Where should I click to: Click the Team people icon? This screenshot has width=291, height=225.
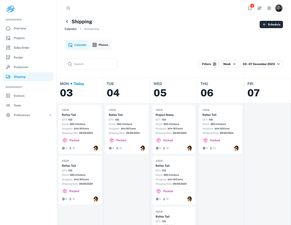pos(8,106)
